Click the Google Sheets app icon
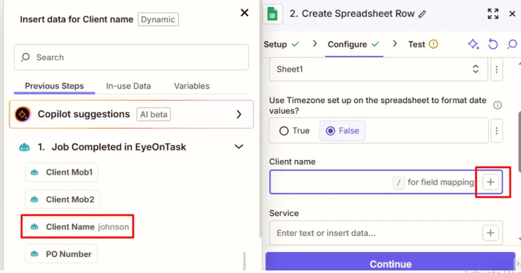The image size is (521, 273). tap(273, 14)
